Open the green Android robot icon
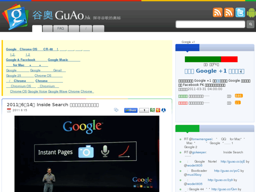256x192 pixels. coord(251,13)
